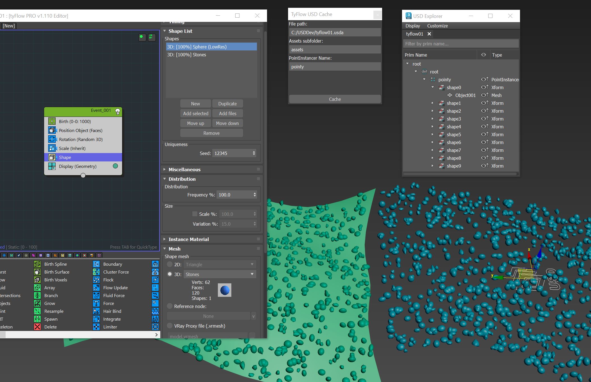591x382 pixels.
Task: Click the Fluid Force operator icon
Action: (96, 295)
